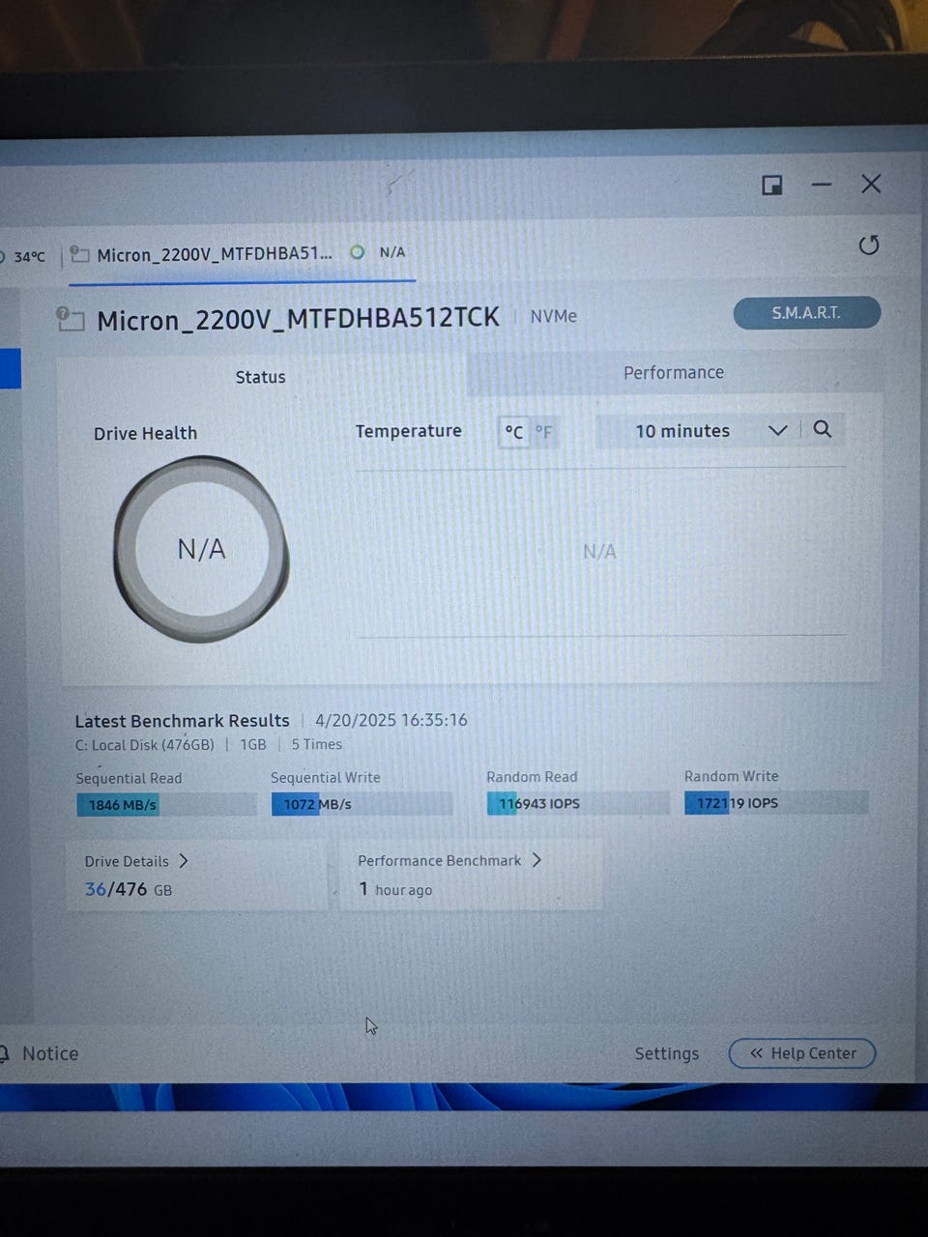Viewport: 928px width, 1237px height.
Task: Click the Drive Health N/A gauge
Action: [x=201, y=549]
